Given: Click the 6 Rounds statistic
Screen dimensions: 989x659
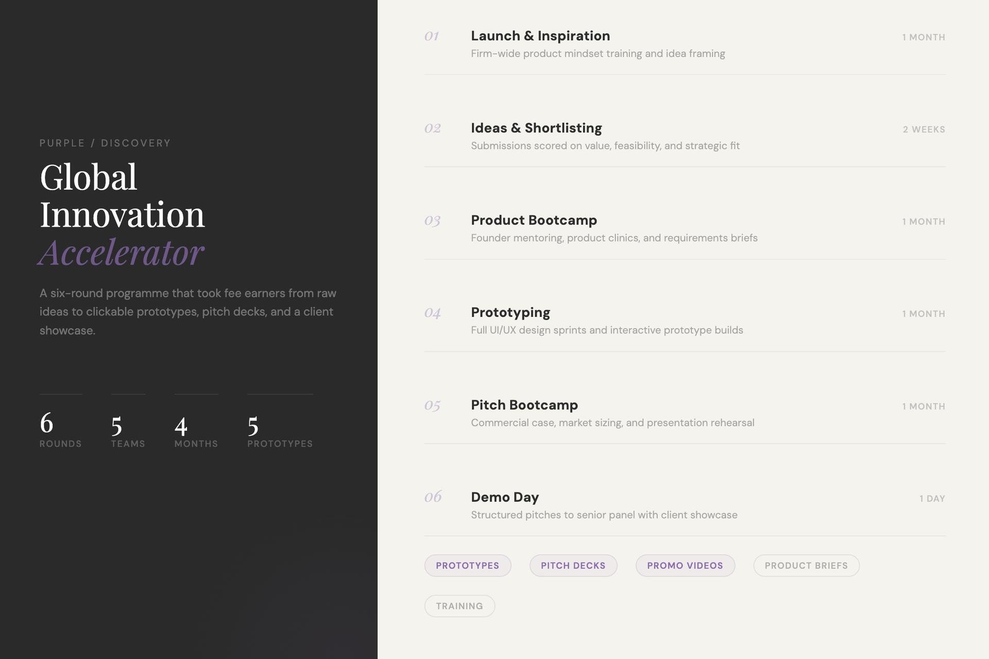Looking at the screenshot, I should click(60, 429).
